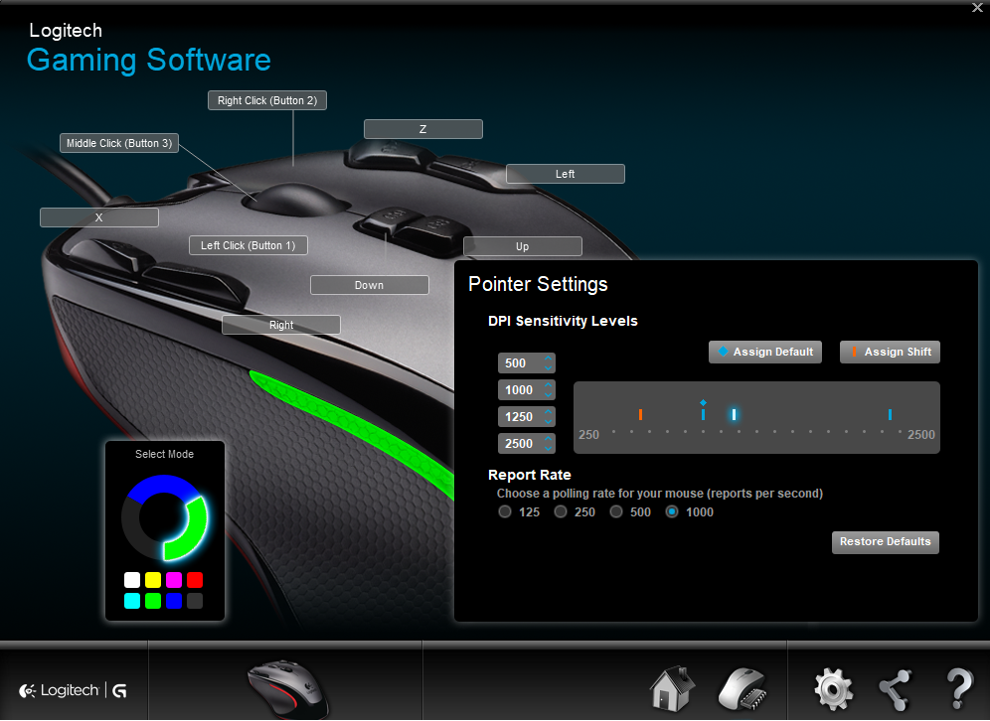This screenshot has width=990, height=721.
Task: Select the 1000 report rate option
Action: (672, 511)
